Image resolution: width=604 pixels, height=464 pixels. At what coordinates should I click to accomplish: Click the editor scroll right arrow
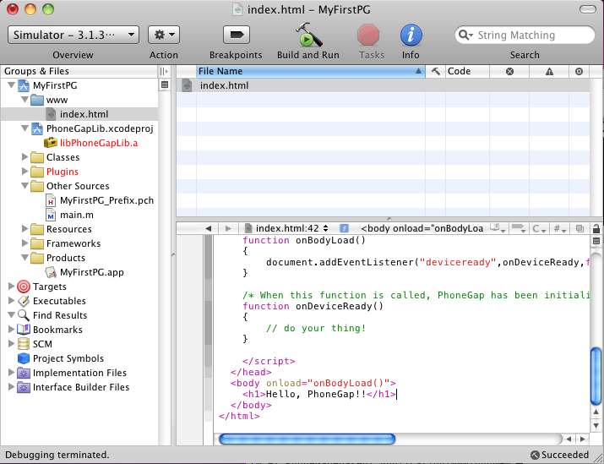tap(583, 439)
